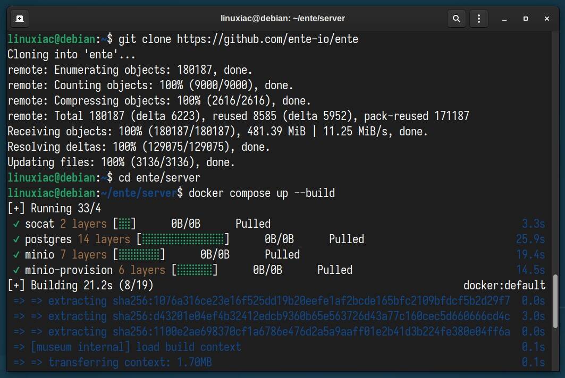
Task: Click the github.com/ente-io/ente URL
Action: (x=267, y=39)
